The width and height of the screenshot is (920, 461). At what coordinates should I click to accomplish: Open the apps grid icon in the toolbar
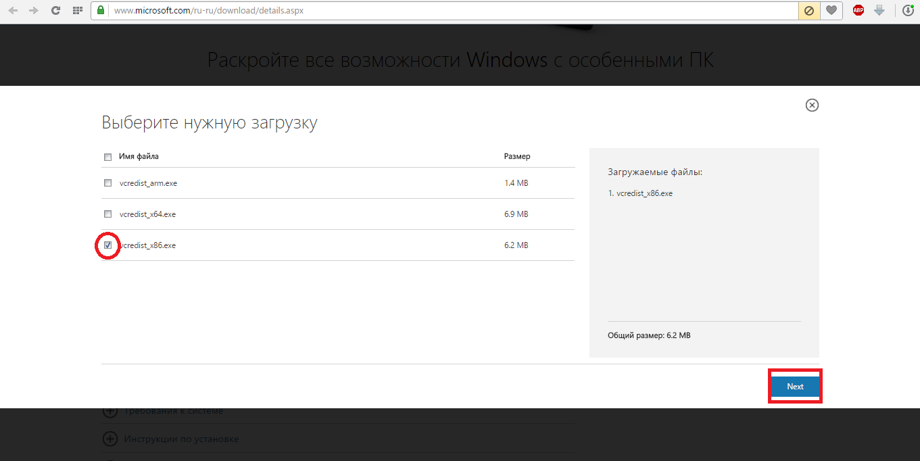point(77,11)
